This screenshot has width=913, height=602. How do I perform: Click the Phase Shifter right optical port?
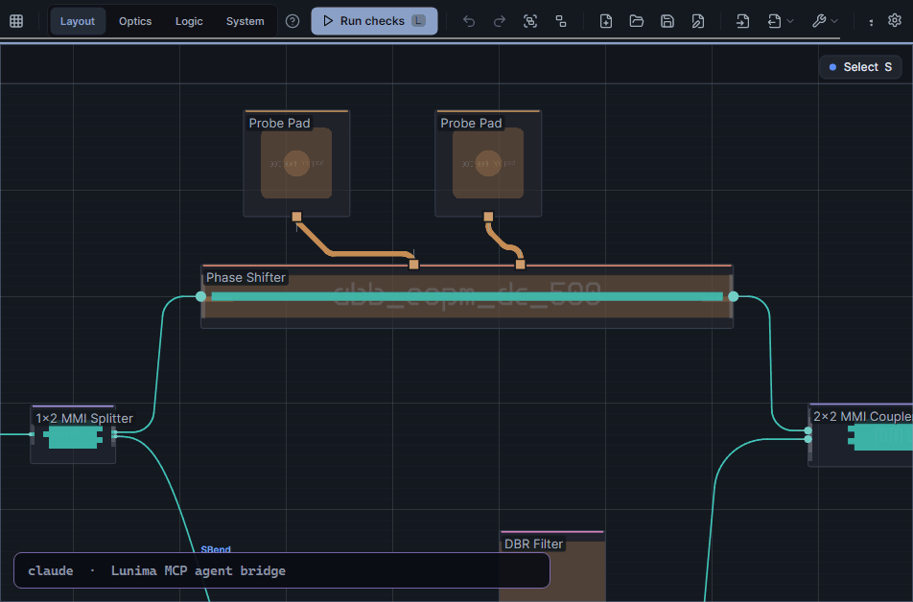click(x=733, y=296)
